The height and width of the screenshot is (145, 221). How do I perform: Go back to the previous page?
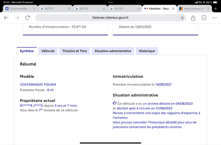pyautogui.click(x=6, y=18)
